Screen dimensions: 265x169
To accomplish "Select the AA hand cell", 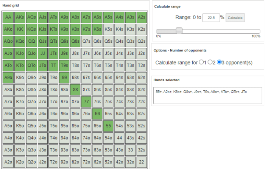I will 8,17.
